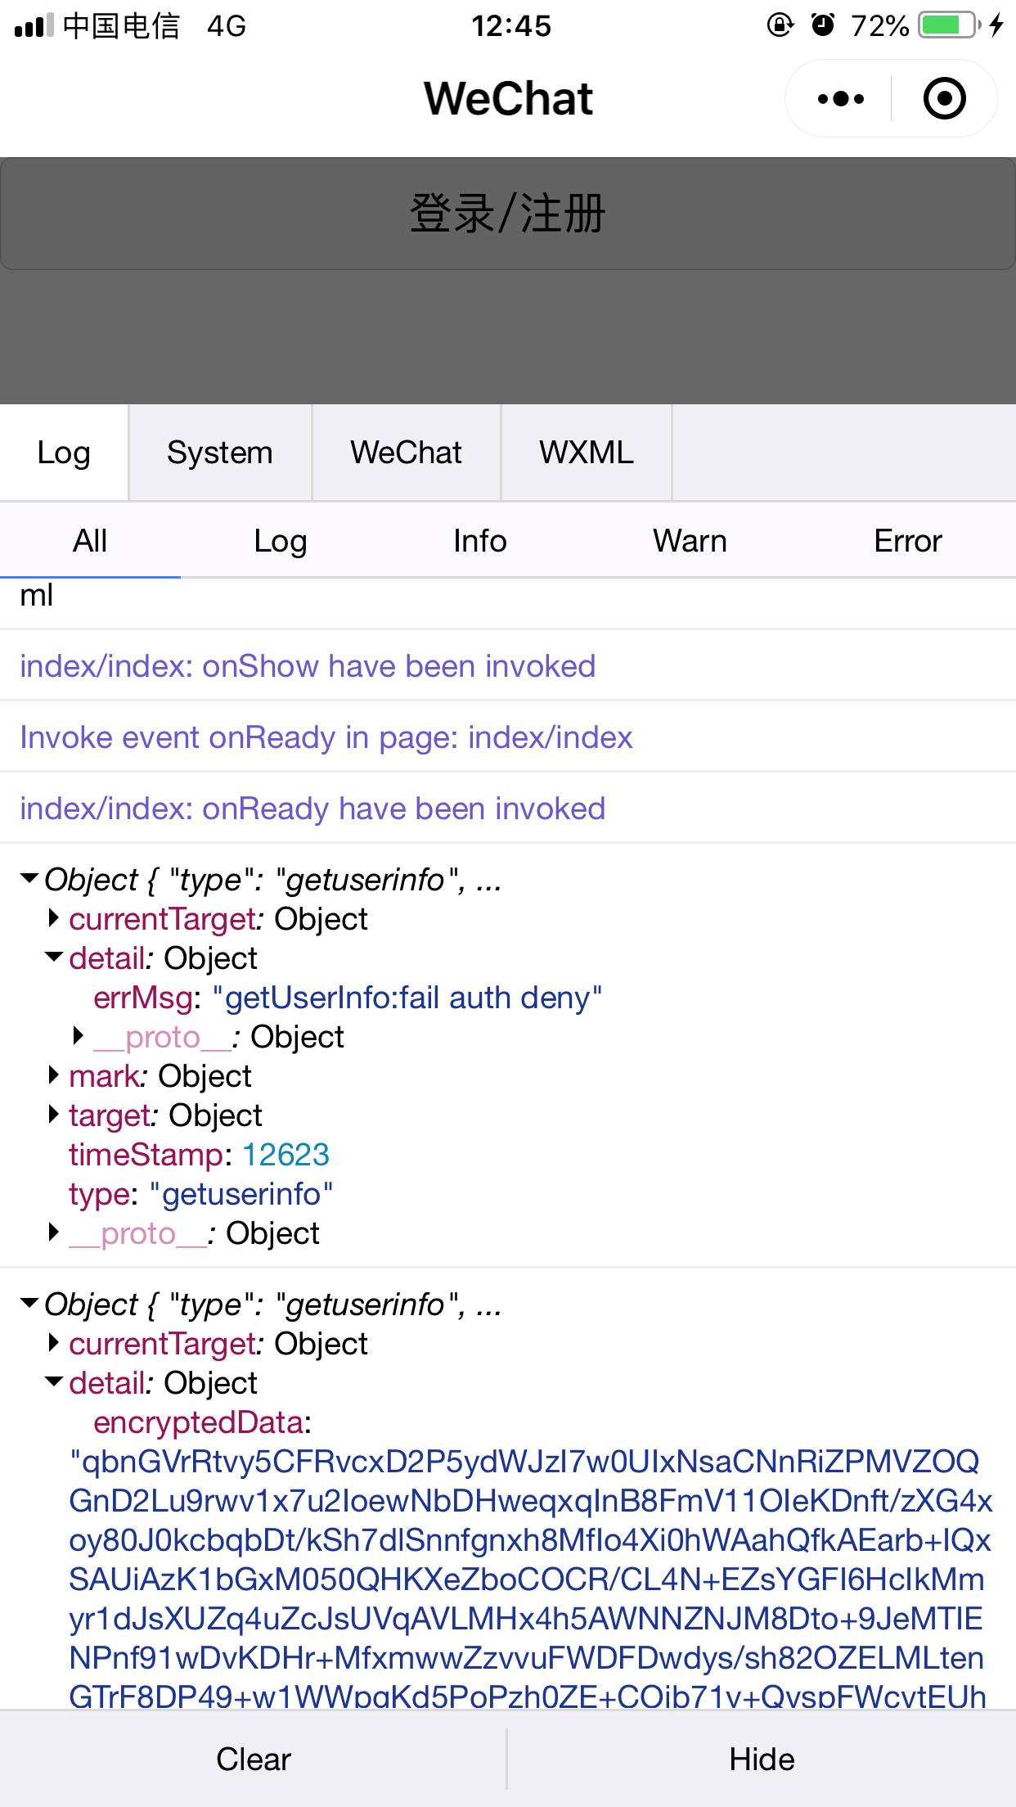Viewport: 1016px width, 1807px height.
Task: Filter logs by Log level
Action: [281, 541]
